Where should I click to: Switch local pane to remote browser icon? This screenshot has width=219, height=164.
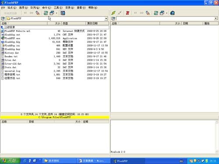click(x=63, y=13)
